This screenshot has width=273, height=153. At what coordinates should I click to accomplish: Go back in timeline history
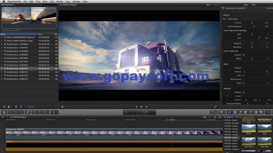[2, 117]
